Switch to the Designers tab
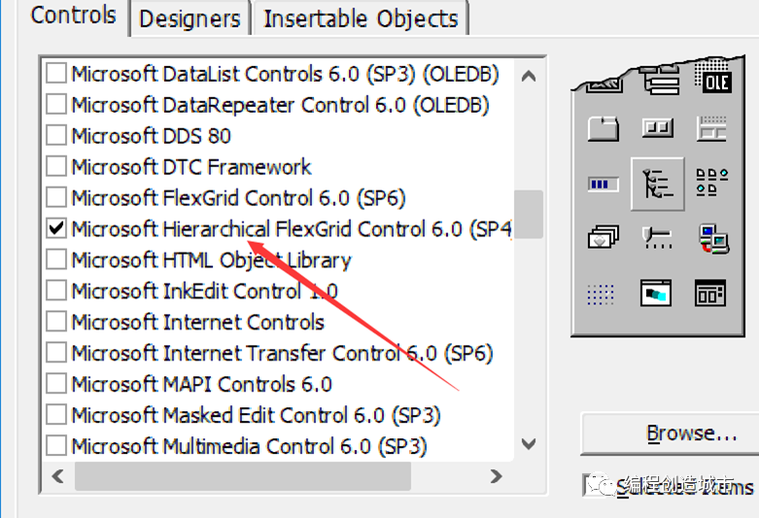Screen dimensions: 759x518 click(190, 18)
